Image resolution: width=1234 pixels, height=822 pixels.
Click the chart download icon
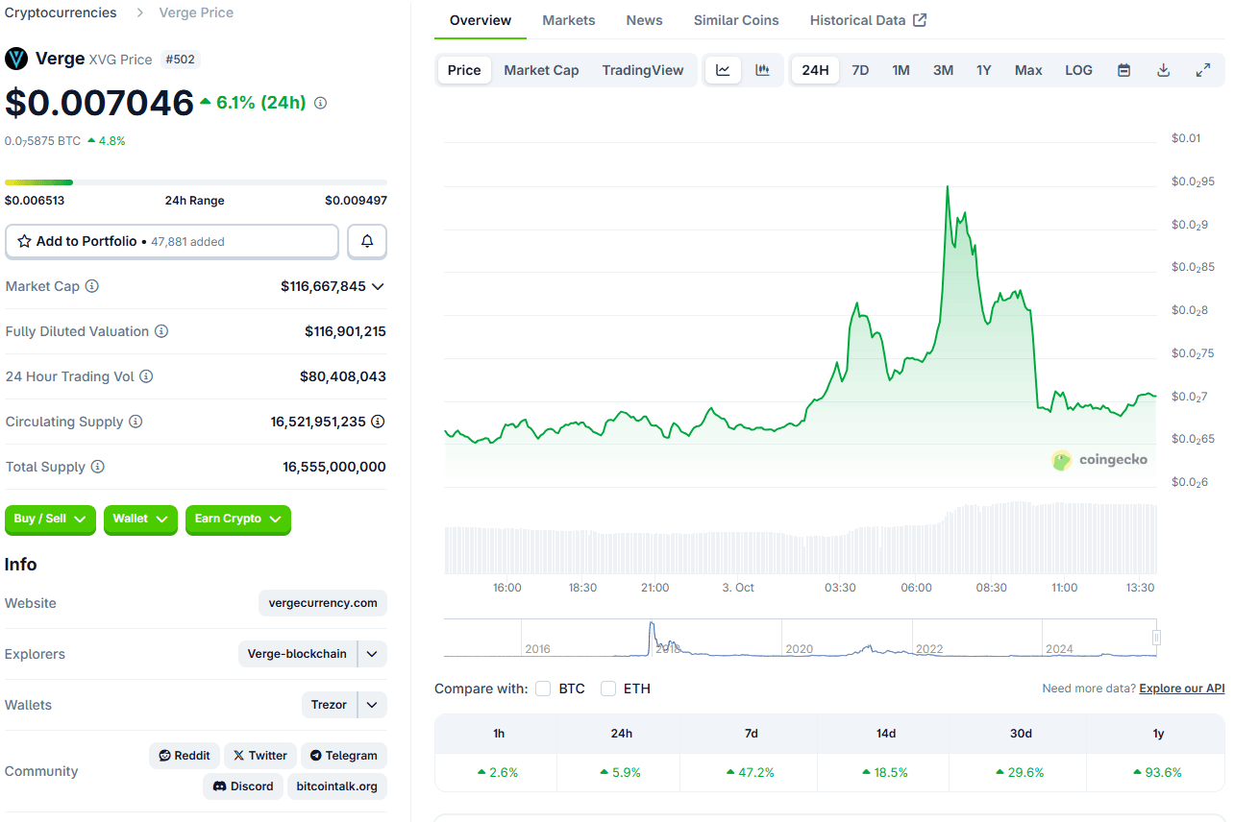1163,70
